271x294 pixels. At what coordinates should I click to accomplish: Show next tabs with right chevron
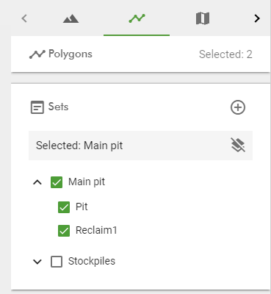pos(257,18)
